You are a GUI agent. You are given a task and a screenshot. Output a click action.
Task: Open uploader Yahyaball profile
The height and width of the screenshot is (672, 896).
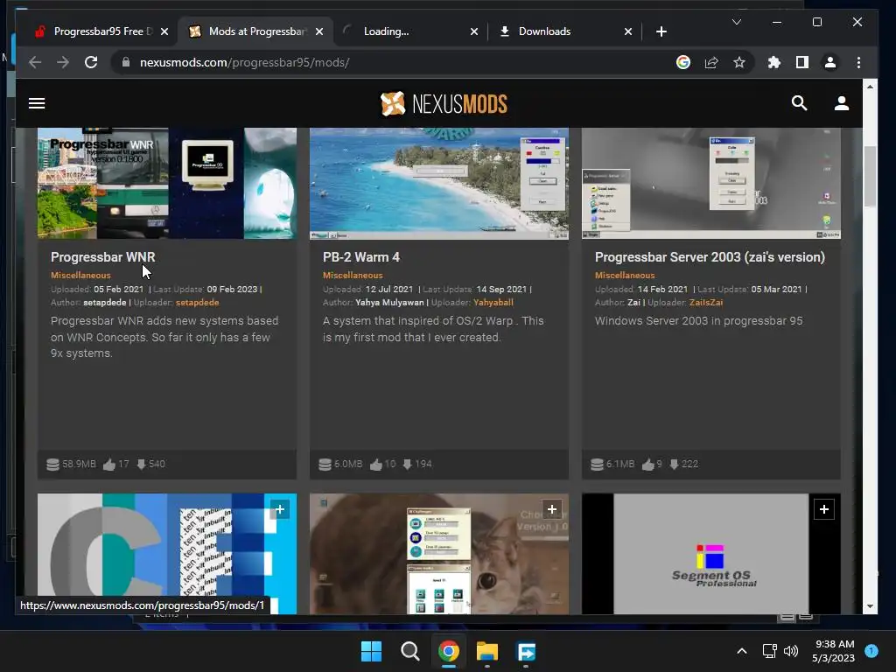point(493,302)
